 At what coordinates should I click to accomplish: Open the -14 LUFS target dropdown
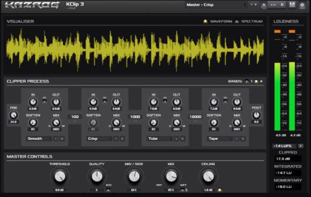284,146
